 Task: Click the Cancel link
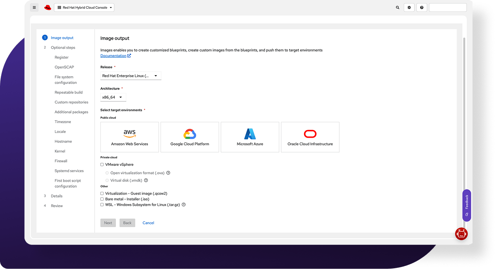pos(148,223)
